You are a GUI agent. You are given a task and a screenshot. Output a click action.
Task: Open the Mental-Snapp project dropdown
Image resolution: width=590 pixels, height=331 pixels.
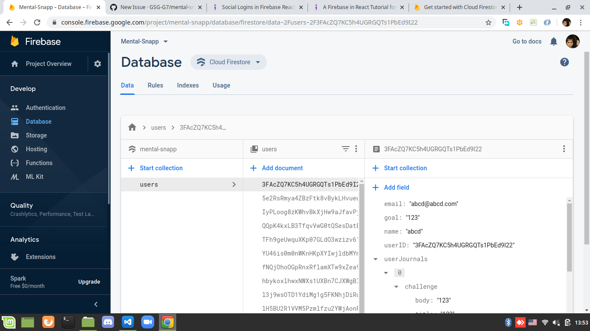point(144,41)
